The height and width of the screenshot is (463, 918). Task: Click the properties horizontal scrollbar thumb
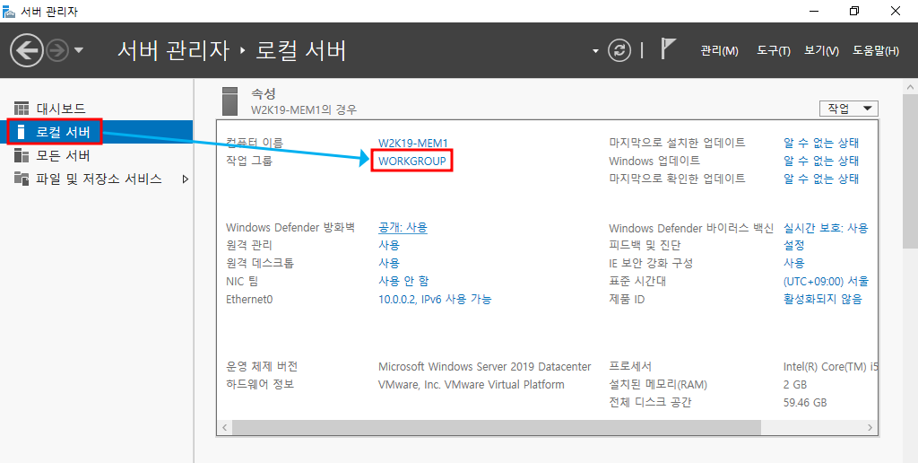click(x=496, y=428)
